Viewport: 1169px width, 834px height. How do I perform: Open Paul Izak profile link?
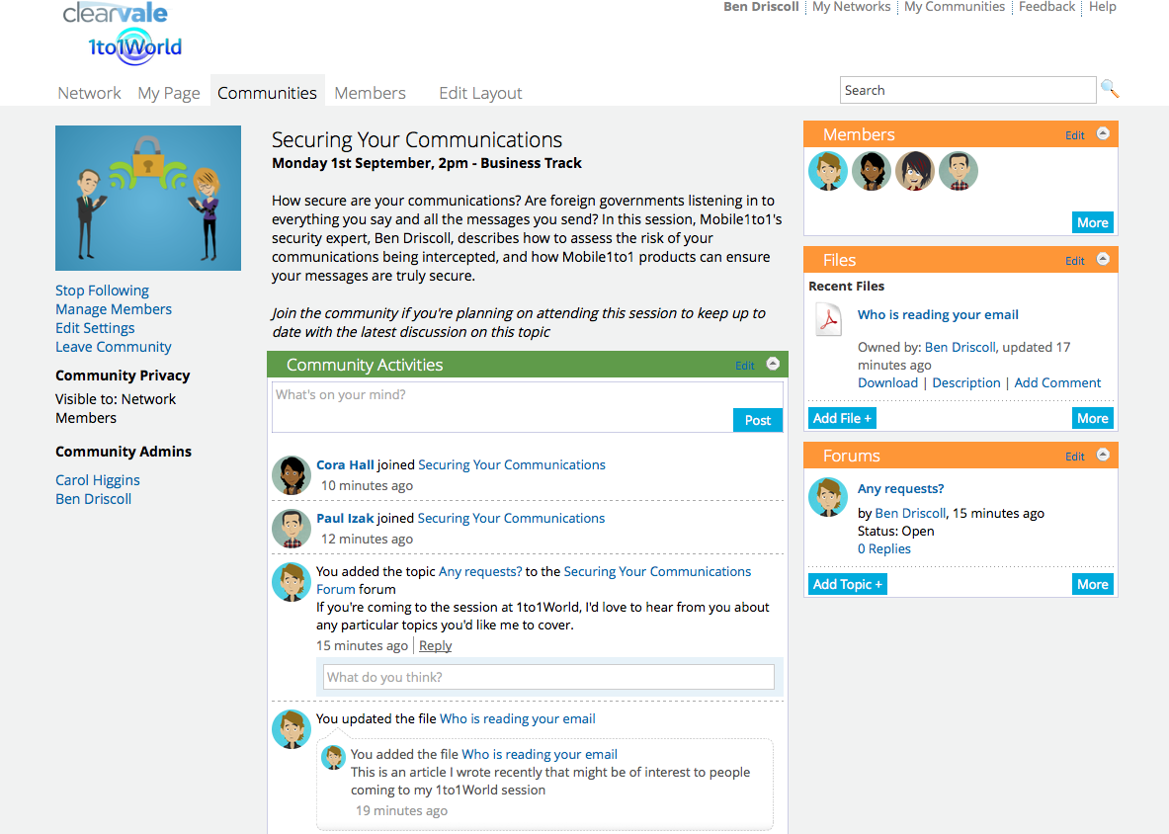(345, 518)
